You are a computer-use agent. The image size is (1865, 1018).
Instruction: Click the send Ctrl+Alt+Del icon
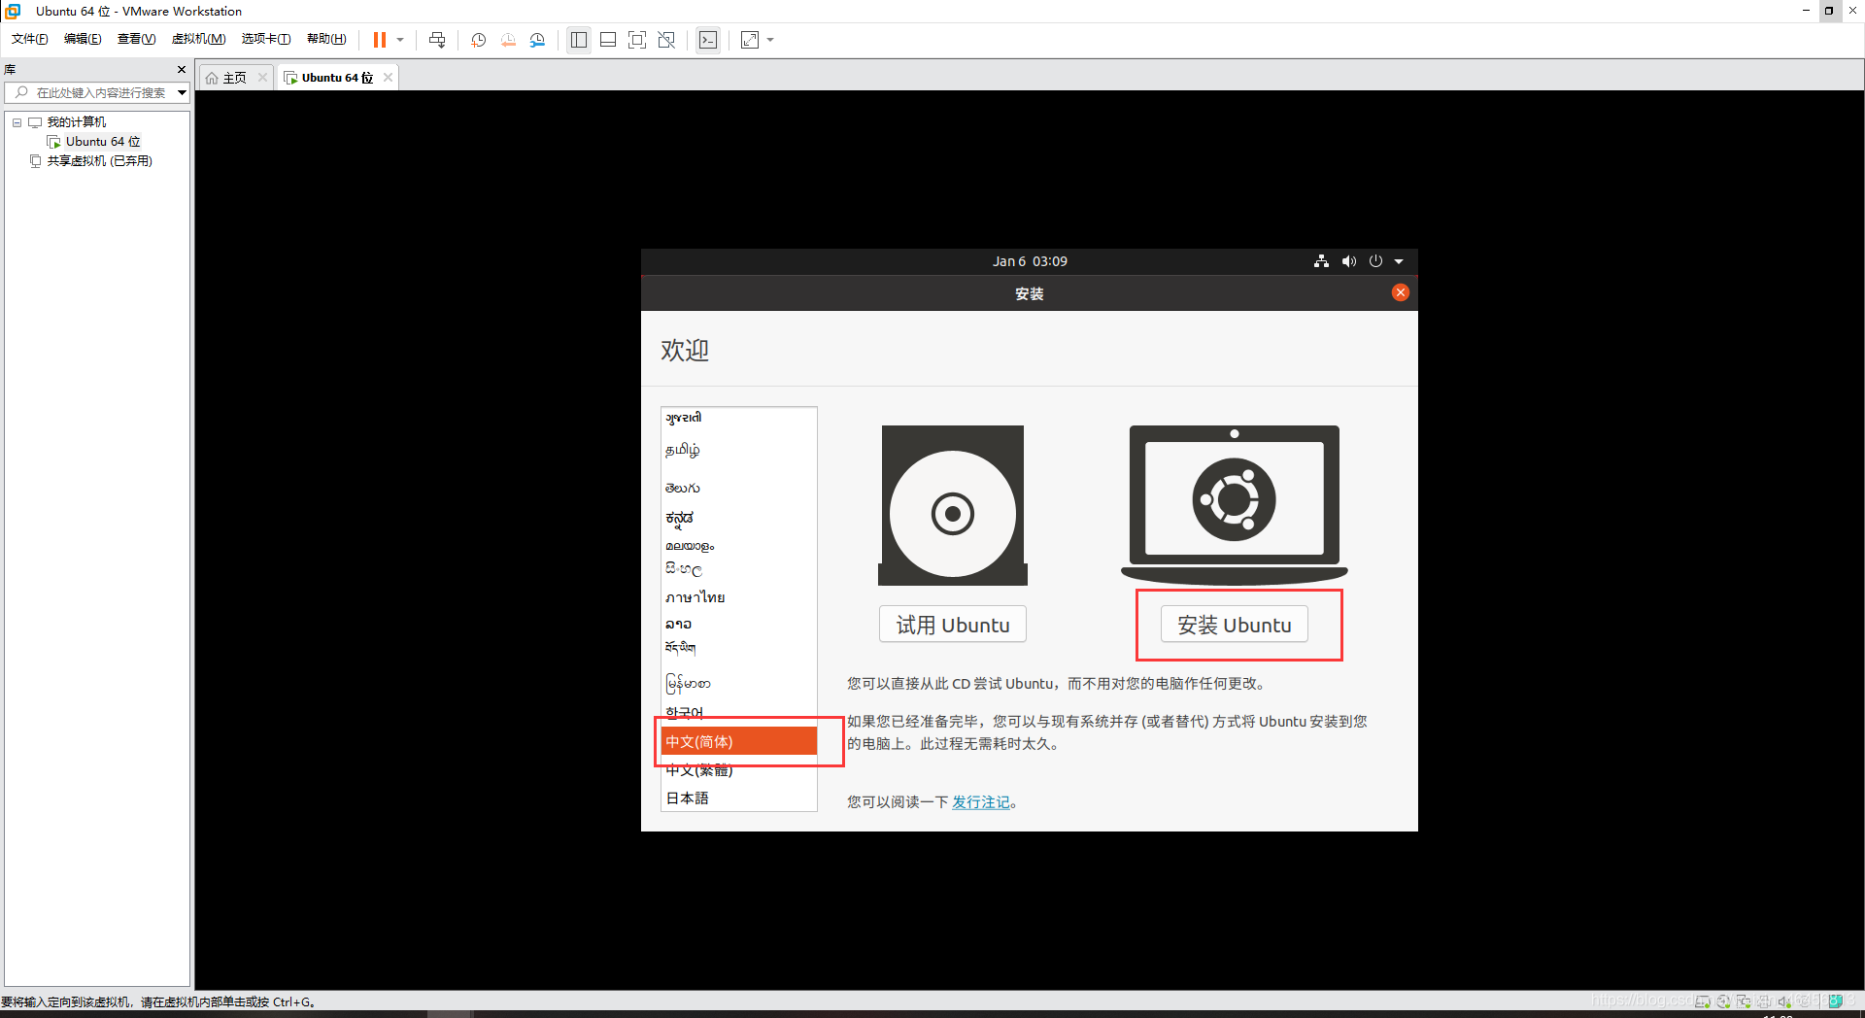tap(437, 40)
